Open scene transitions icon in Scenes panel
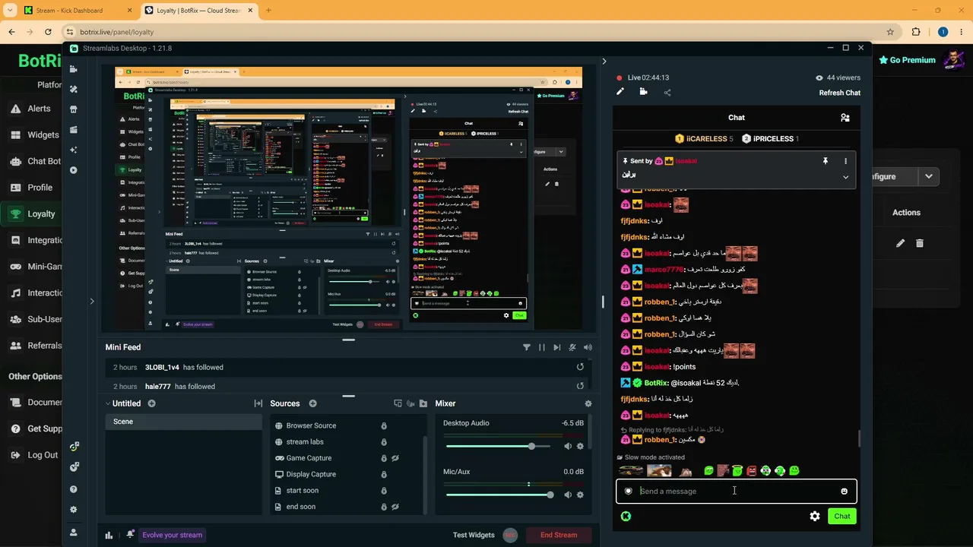This screenshot has width=973, height=547. pyautogui.click(x=258, y=403)
